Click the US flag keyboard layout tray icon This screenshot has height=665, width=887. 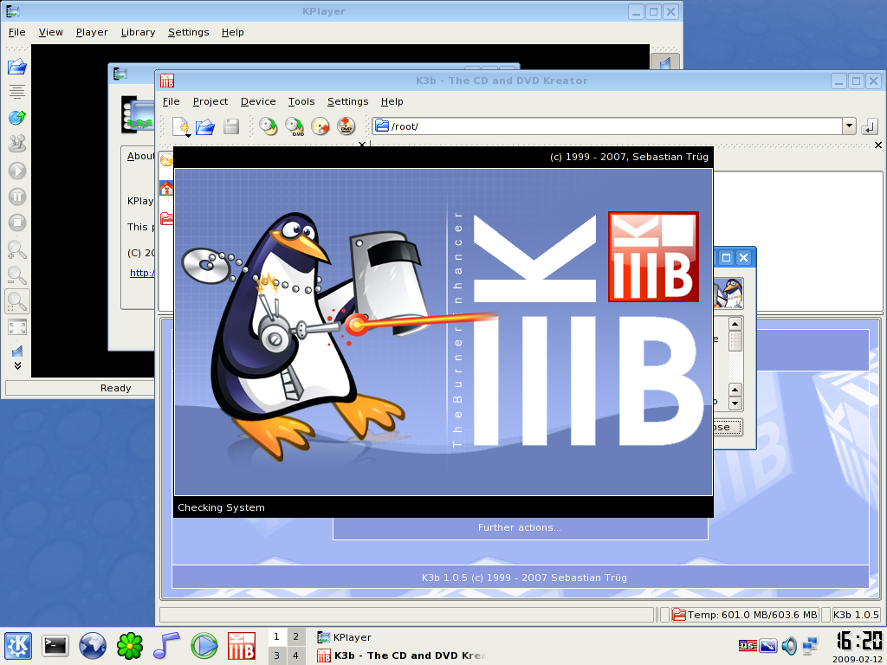(748, 645)
